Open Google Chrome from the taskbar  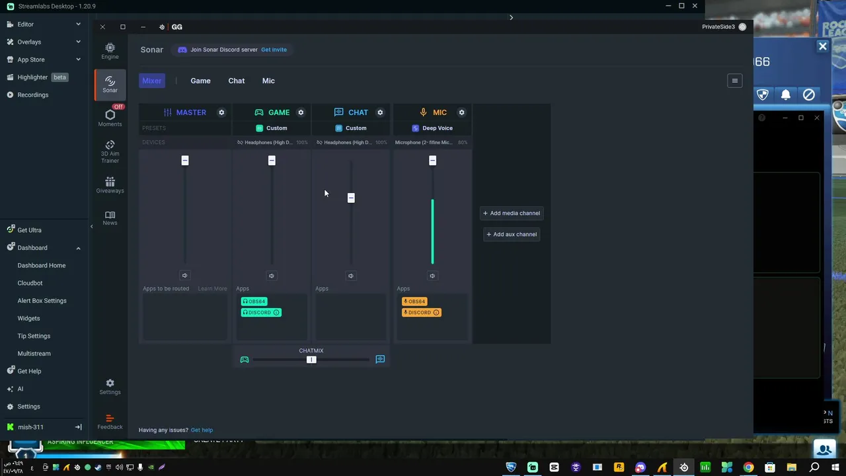point(748,467)
